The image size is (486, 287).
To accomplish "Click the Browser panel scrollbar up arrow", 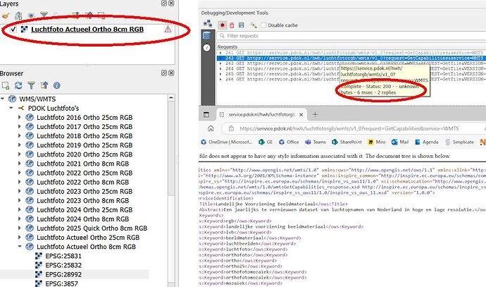I will [x=171, y=98].
